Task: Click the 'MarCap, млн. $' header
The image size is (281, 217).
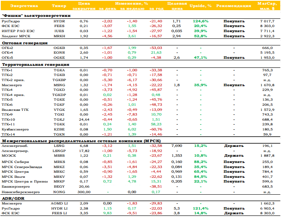Action: tap(267, 6)
